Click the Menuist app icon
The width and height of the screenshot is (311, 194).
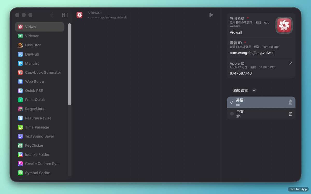click(20, 63)
